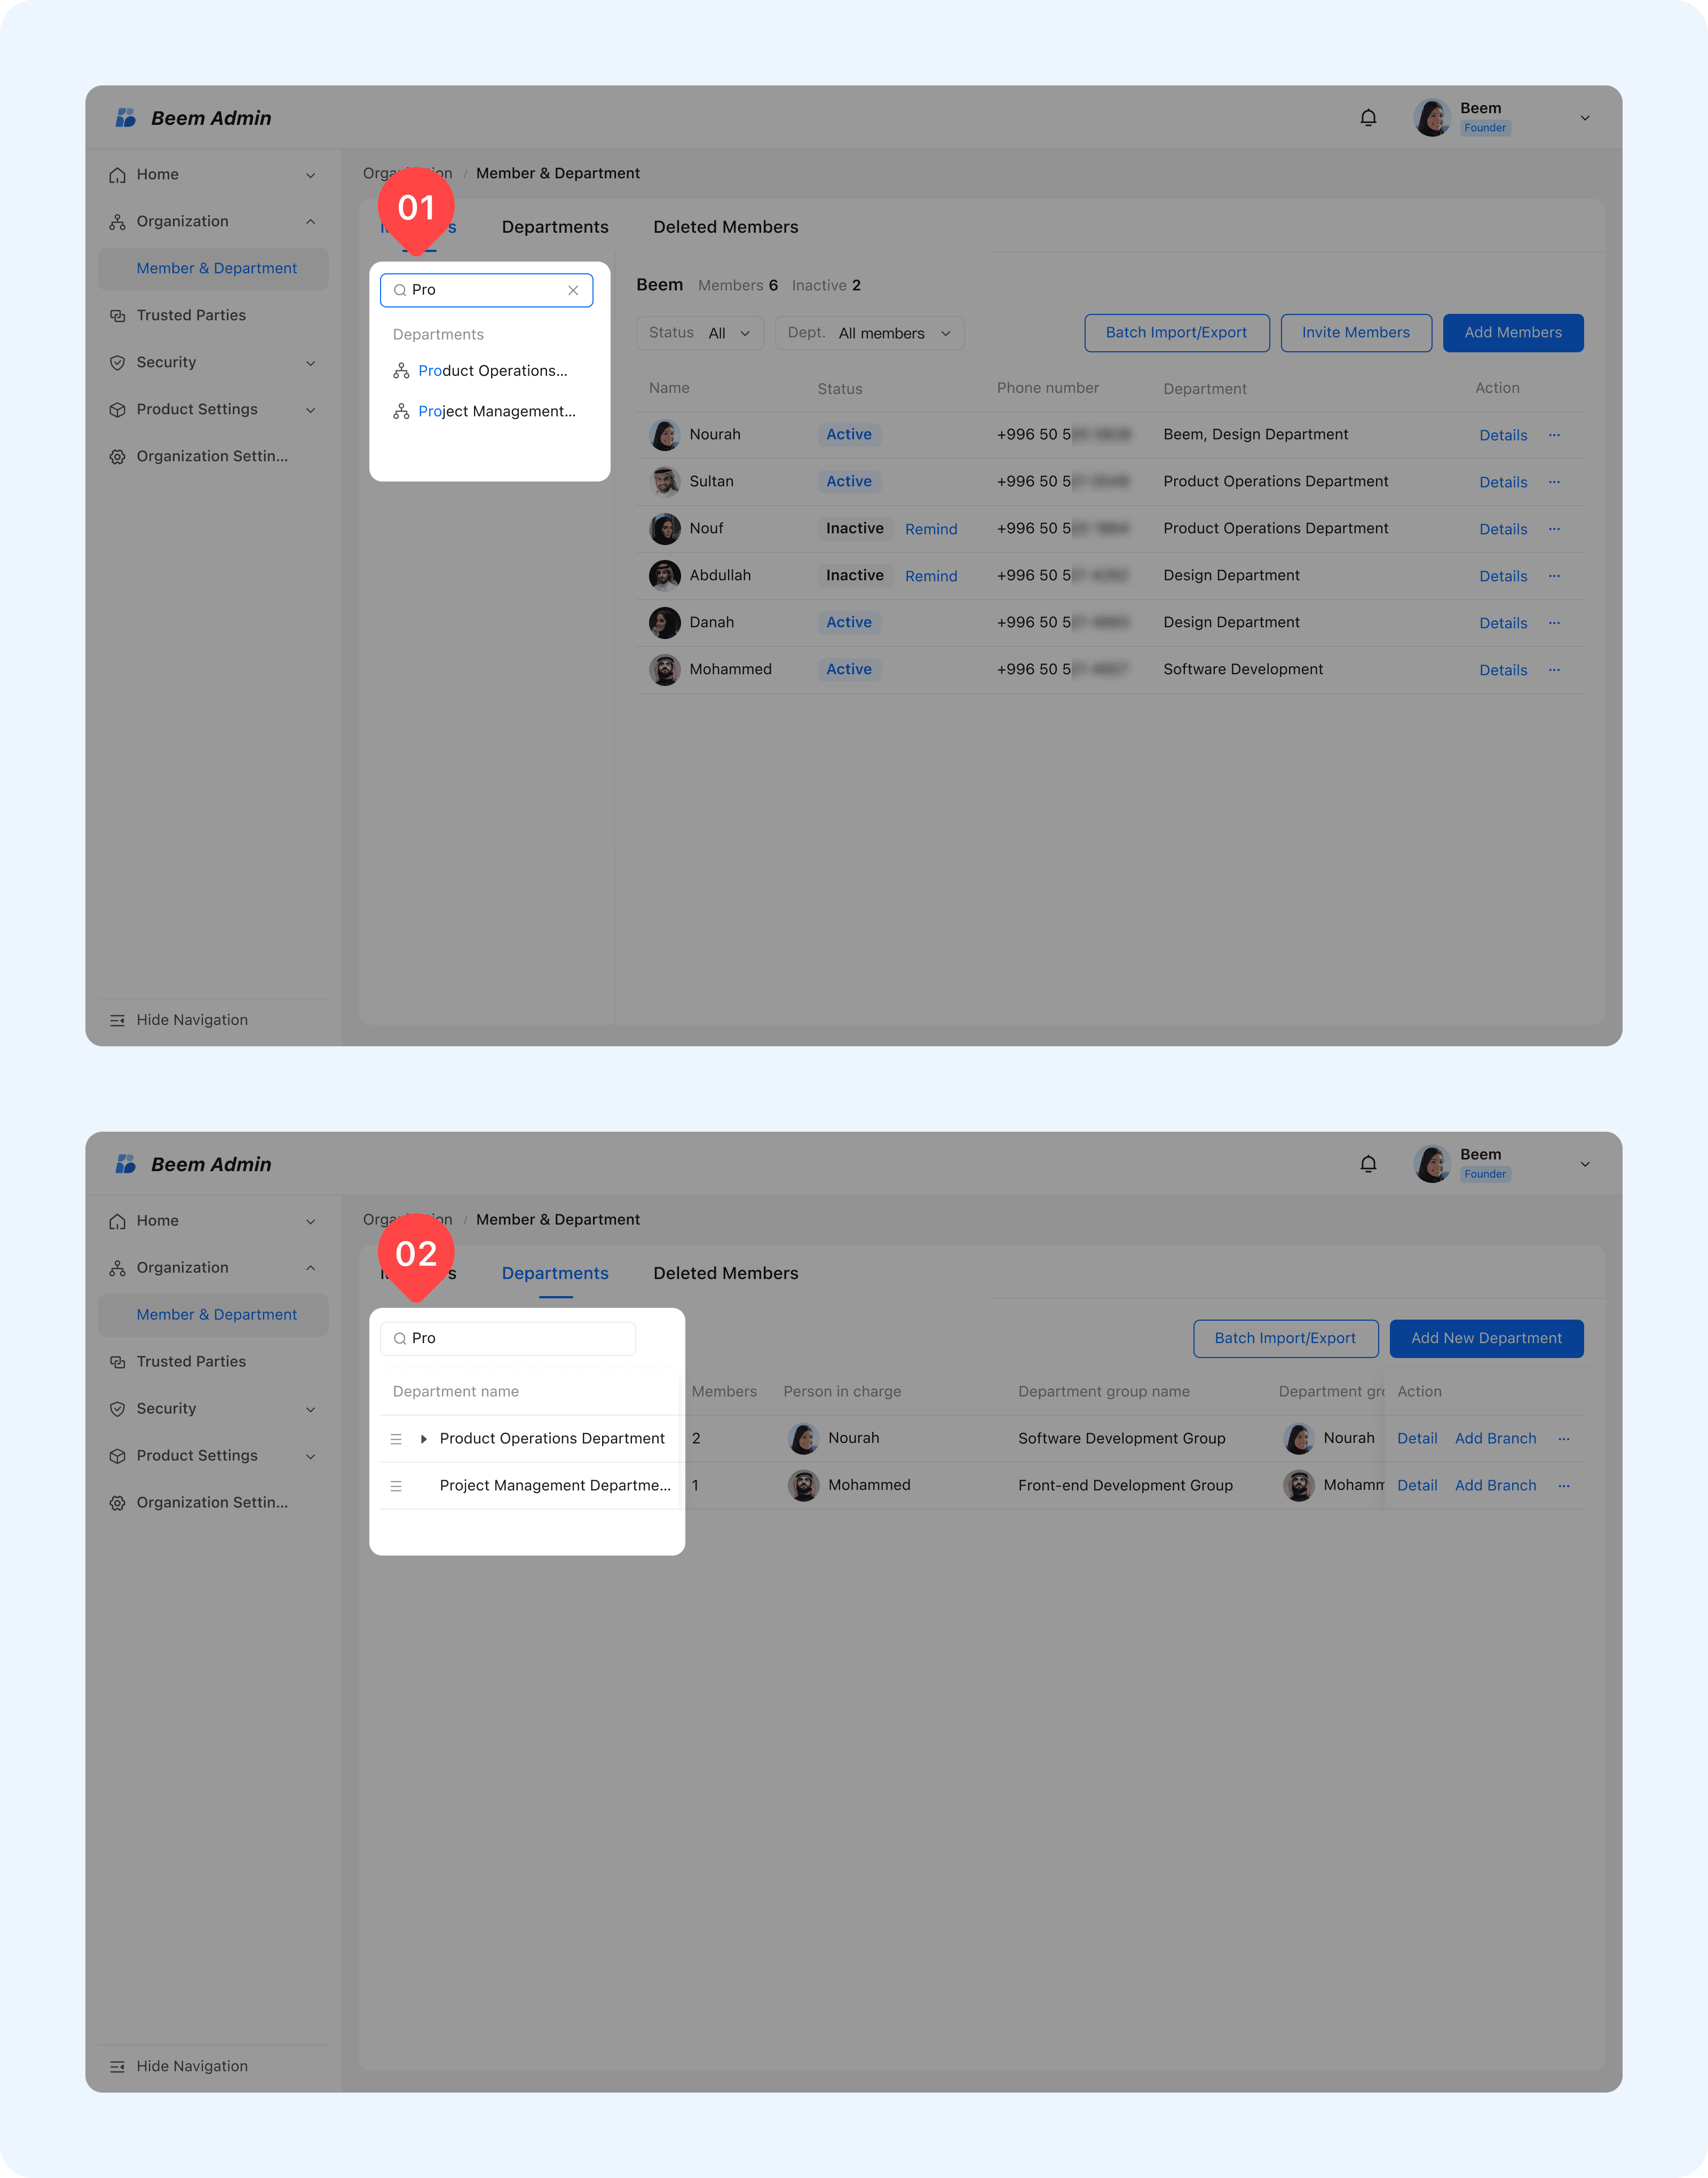Viewport: 1708px width, 2178px height.
Task: Switch to Departments tab above members table
Action: click(555, 227)
